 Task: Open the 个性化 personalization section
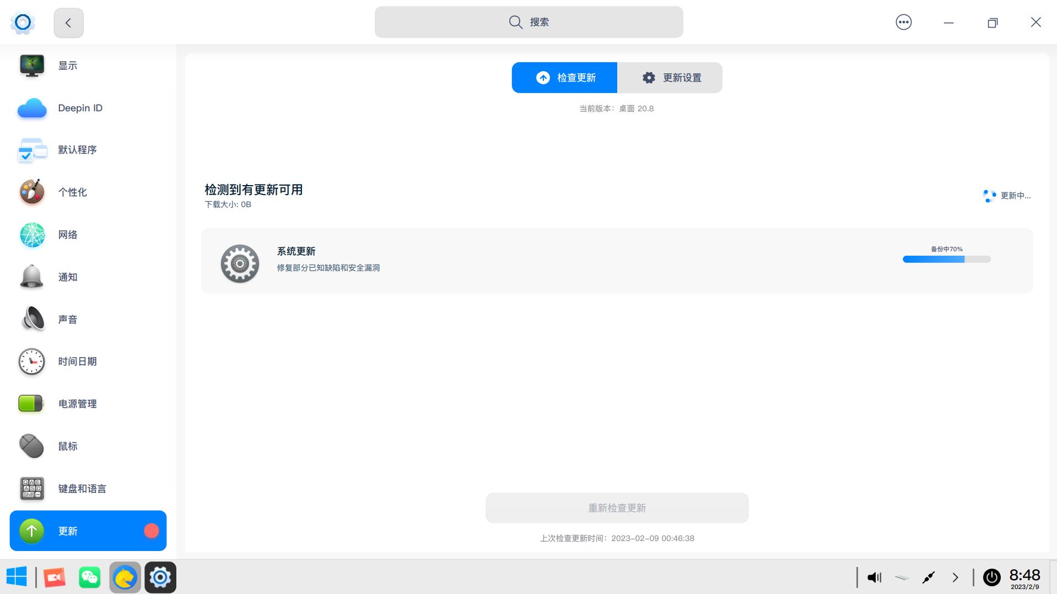[72, 192]
